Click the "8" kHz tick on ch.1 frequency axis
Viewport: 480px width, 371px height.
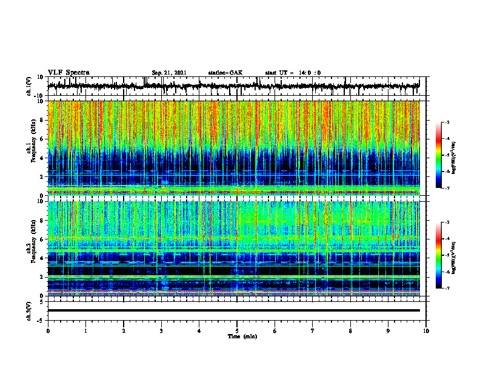[x=42, y=120]
